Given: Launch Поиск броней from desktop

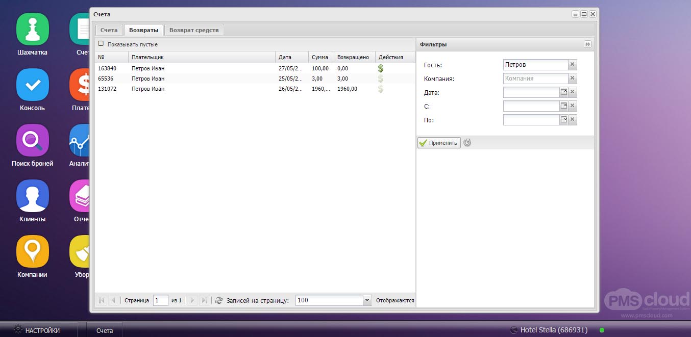Looking at the screenshot, I should pos(33,140).
